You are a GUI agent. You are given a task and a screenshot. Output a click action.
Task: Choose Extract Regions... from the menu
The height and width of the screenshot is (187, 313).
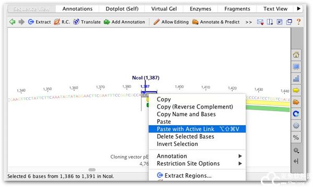click(197, 176)
